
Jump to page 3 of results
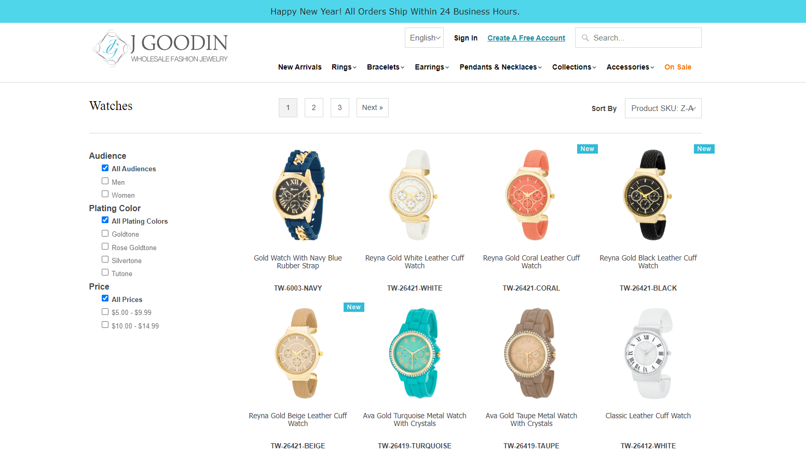pos(340,108)
